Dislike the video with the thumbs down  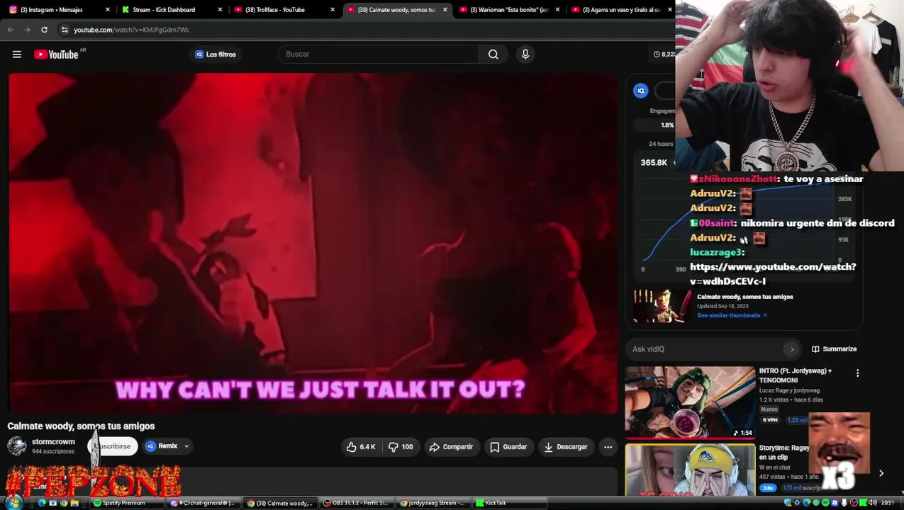[x=401, y=447]
